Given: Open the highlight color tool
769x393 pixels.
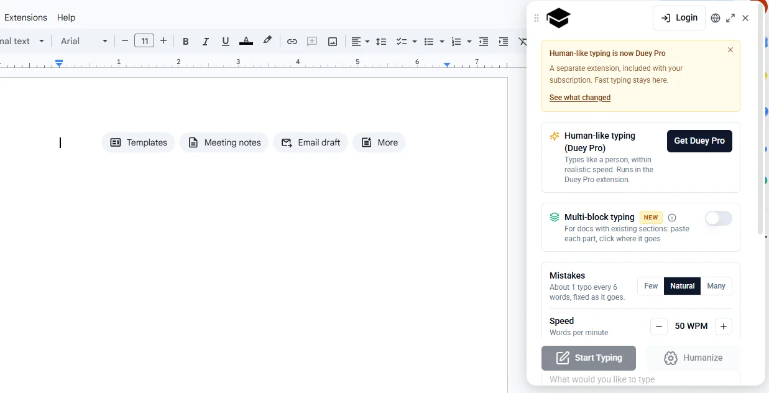Looking at the screenshot, I should pos(267,41).
